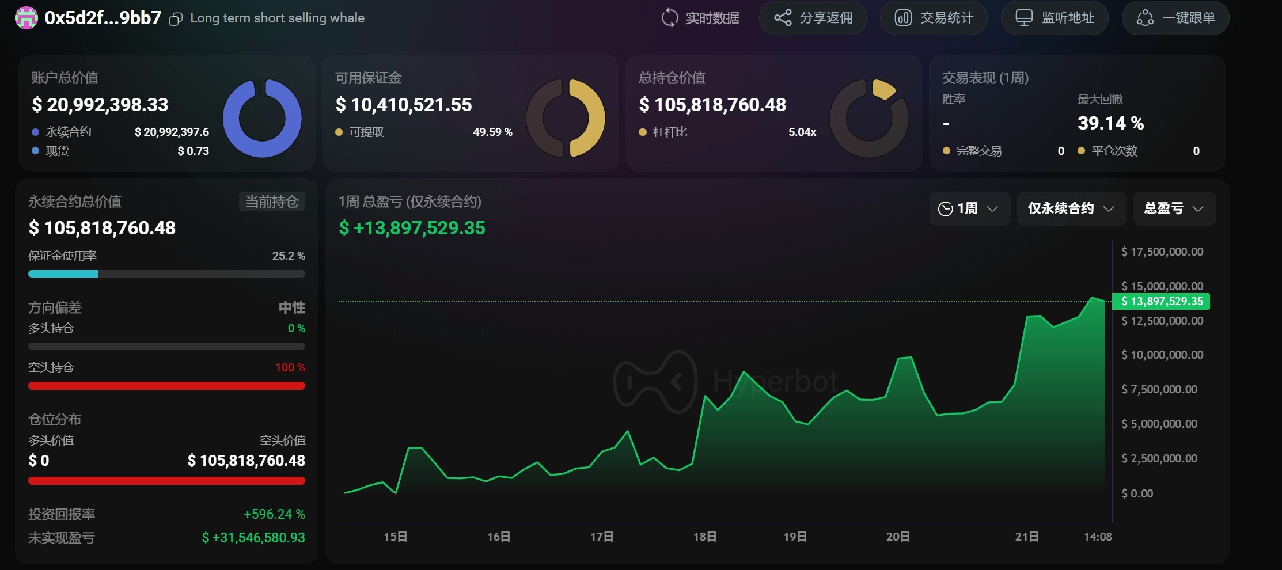
Task: Click the clock icon in period selector
Action: tap(945, 208)
